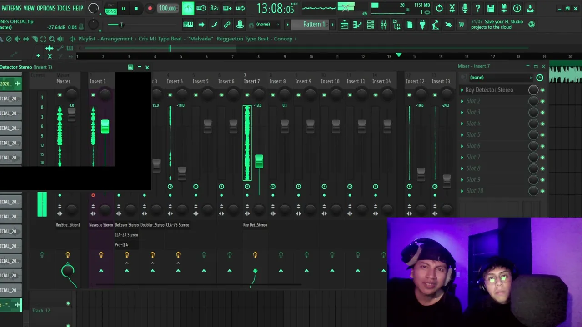582x327 pixels.
Task: Click the online news globe icon
Action: [532, 24]
